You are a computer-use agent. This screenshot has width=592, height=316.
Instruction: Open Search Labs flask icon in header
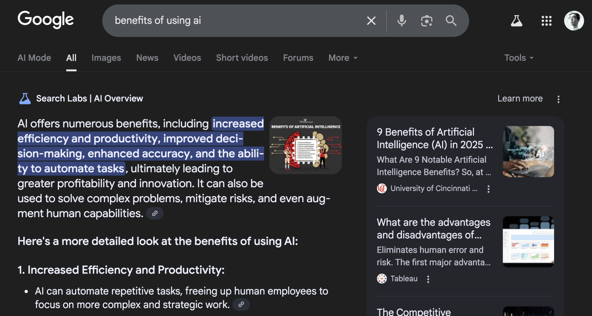pyautogui.click(x=516, y=21)
